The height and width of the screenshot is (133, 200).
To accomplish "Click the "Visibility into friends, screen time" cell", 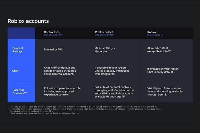I will 165,91.
